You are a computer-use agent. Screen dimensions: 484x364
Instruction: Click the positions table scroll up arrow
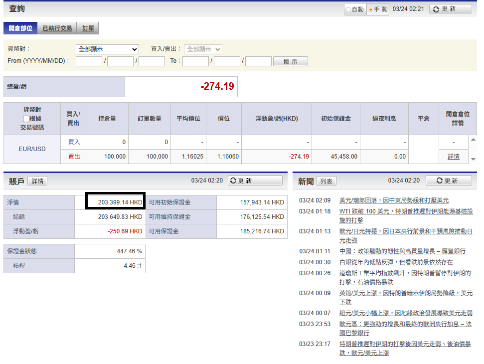click(473, 140)
